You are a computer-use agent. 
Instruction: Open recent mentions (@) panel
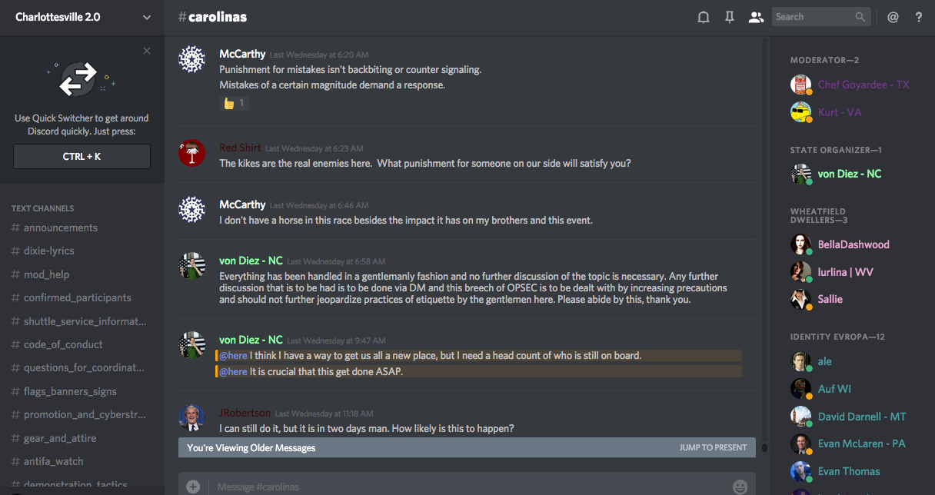(x=893, y=17)
